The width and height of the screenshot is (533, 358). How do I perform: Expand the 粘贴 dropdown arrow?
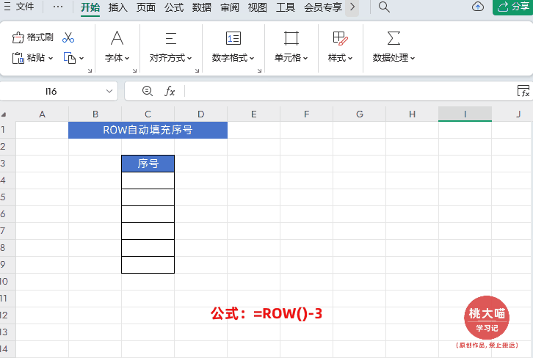pyautogui.click(x=51, y=59)
